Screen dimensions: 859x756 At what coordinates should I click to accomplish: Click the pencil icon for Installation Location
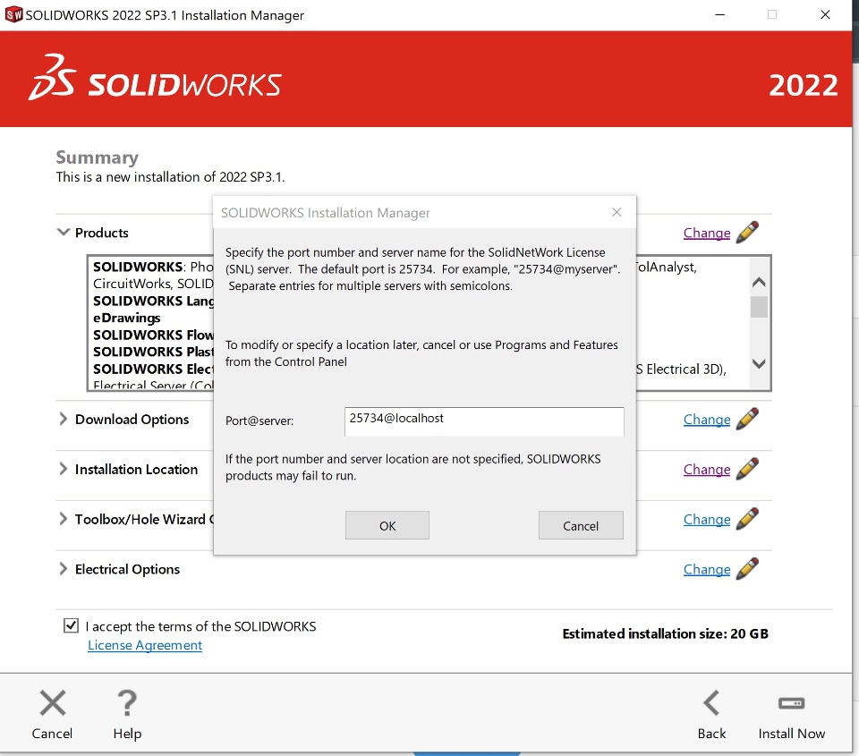tap(747, 469)
